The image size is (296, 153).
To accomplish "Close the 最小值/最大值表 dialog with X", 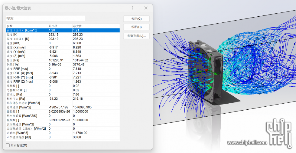I will (146, 8).
